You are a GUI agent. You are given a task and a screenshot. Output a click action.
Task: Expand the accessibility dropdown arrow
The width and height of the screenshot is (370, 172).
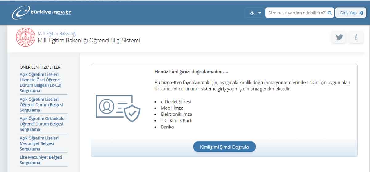coord(260,13)
